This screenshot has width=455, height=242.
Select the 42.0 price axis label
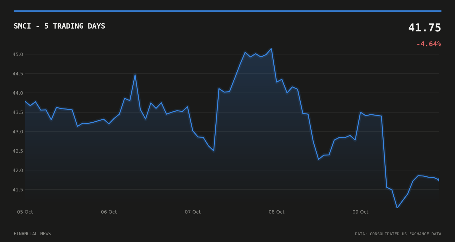[18, 170]
